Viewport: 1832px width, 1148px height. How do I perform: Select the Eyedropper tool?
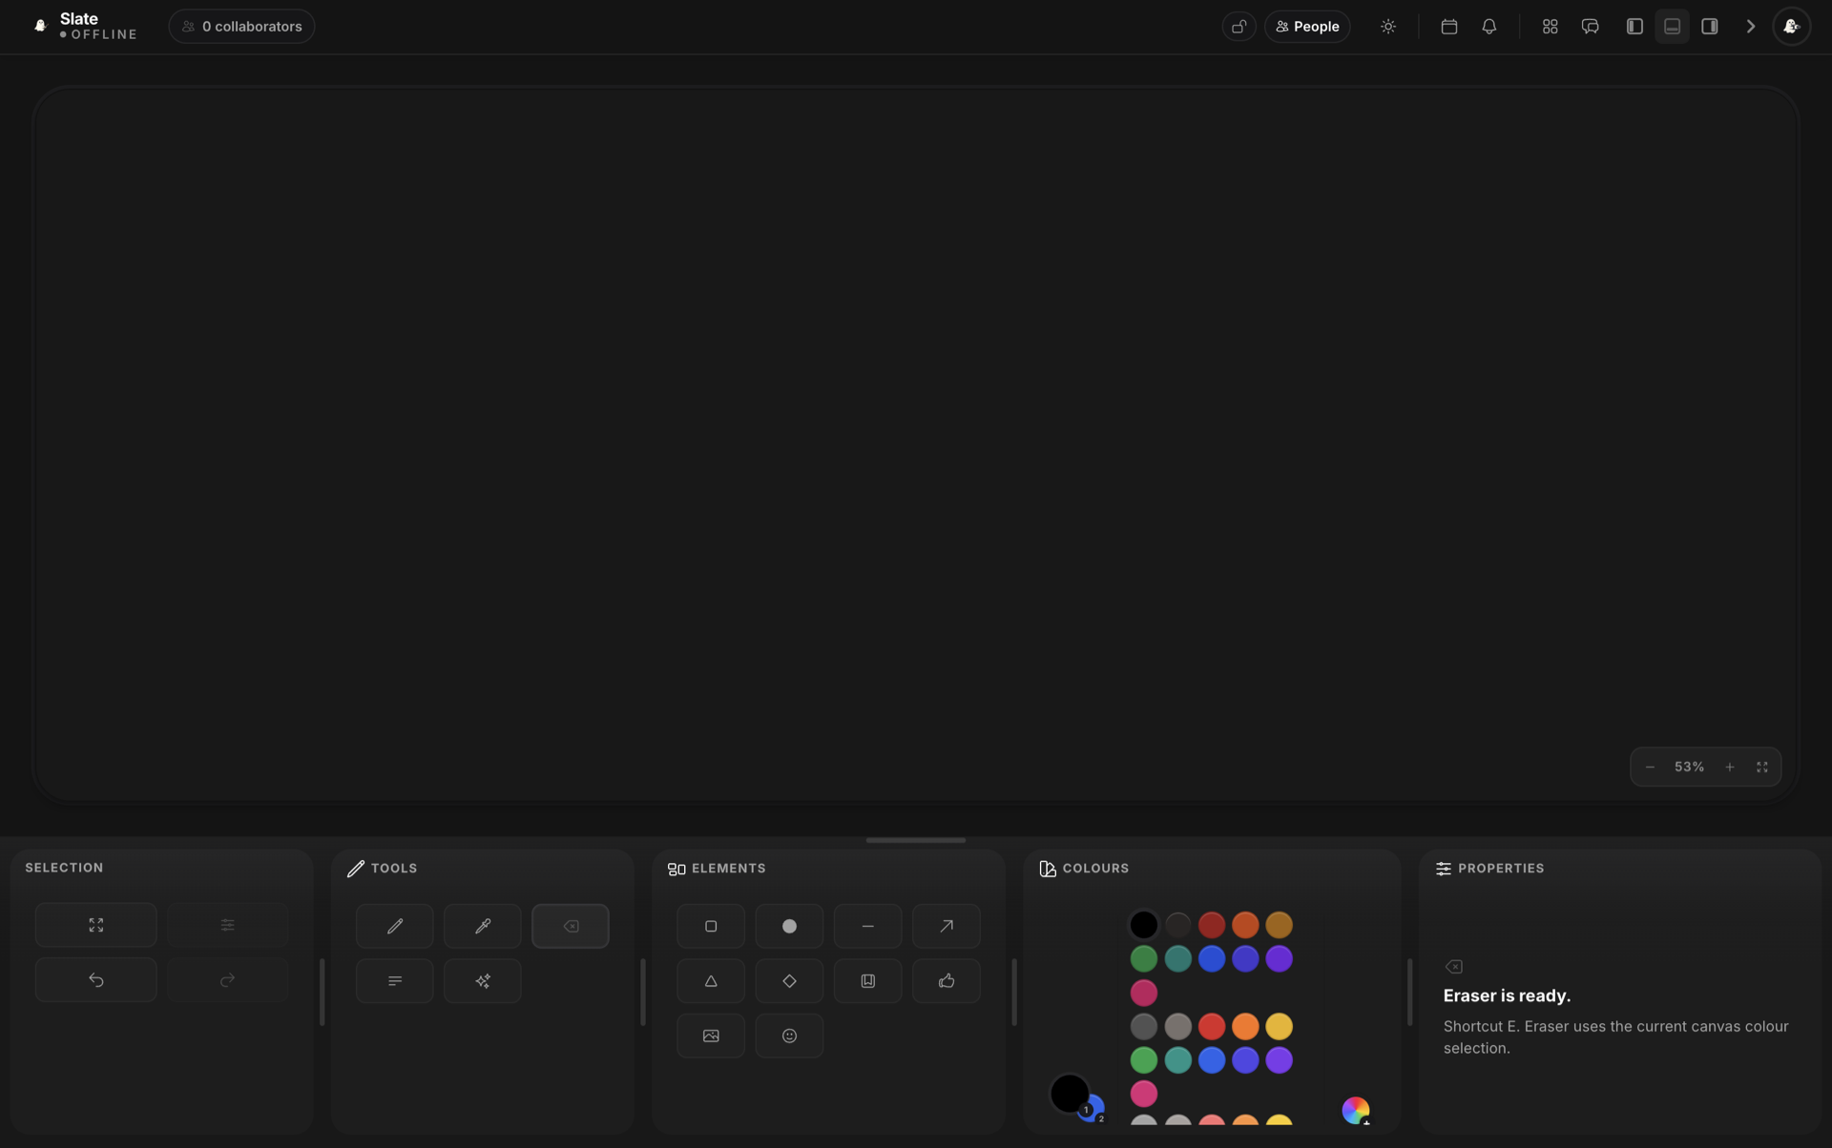(482, 926)
